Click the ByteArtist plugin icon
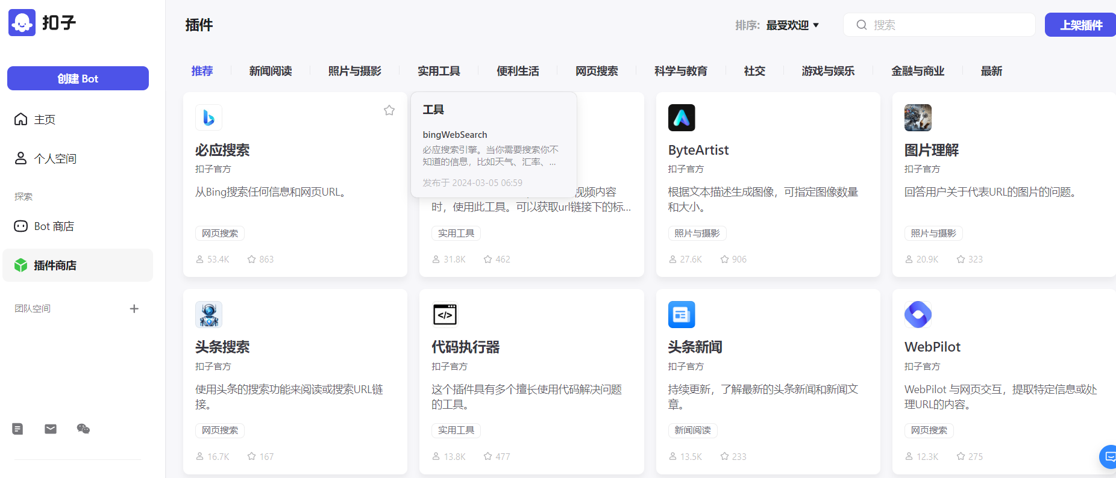Screen dimensions: 1116x478 pos(682,117)
